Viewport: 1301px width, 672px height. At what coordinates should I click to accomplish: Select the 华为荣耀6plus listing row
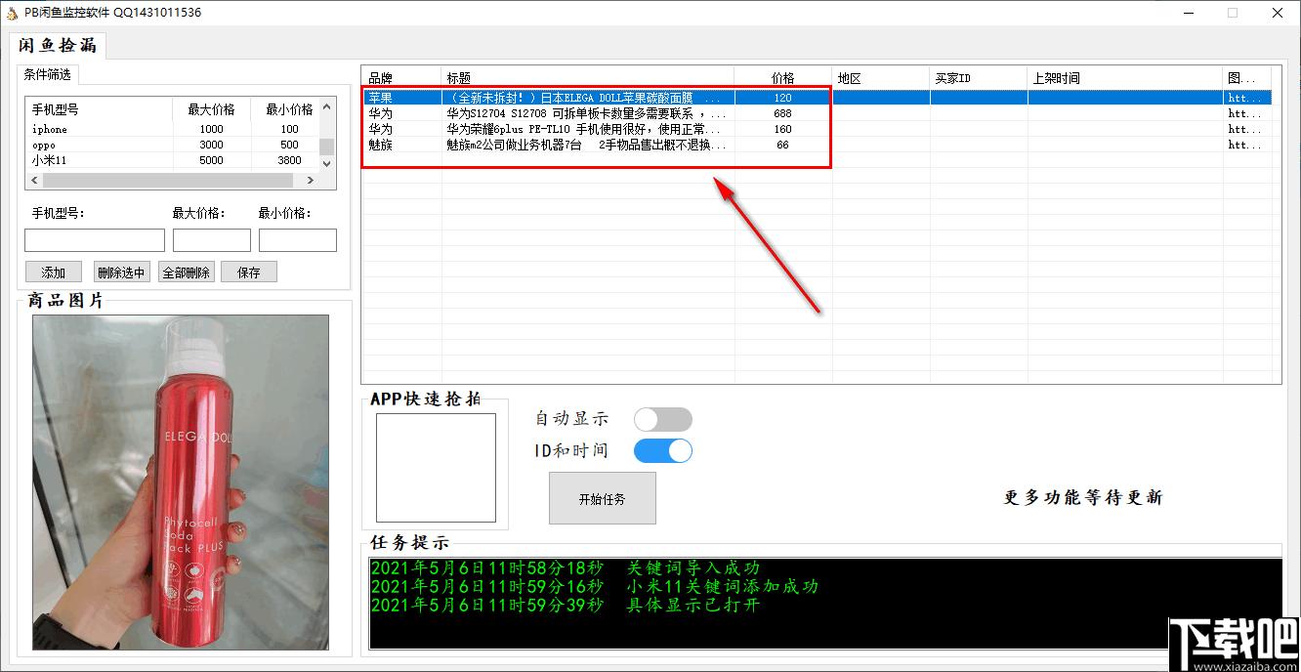click(817, 129)
